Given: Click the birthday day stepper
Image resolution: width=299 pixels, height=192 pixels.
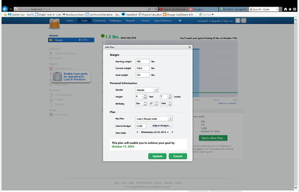Looking at the screenshot, I should click(x=156, y=104).
